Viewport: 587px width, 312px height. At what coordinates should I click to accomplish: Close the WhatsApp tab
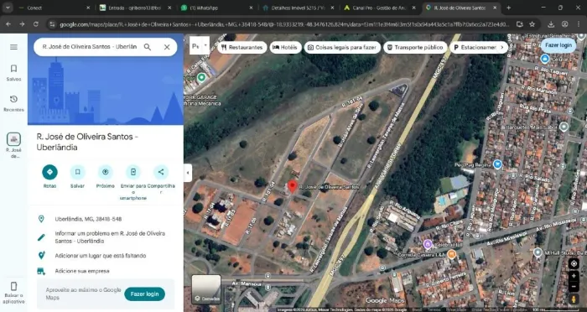point(251,8)
